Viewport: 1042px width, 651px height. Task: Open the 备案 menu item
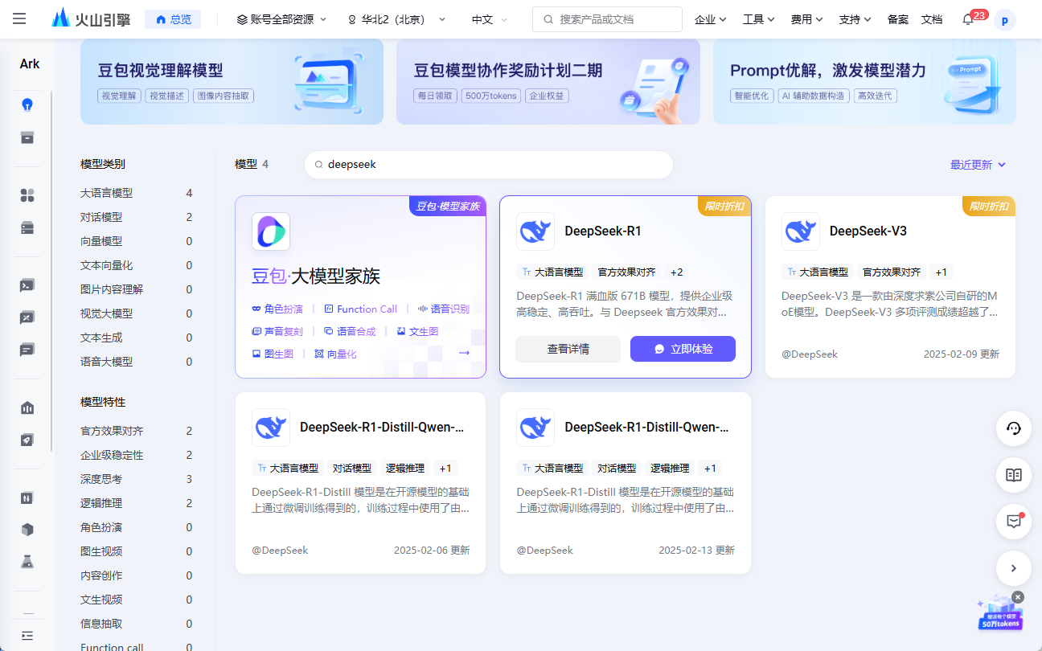click(898, 19)
